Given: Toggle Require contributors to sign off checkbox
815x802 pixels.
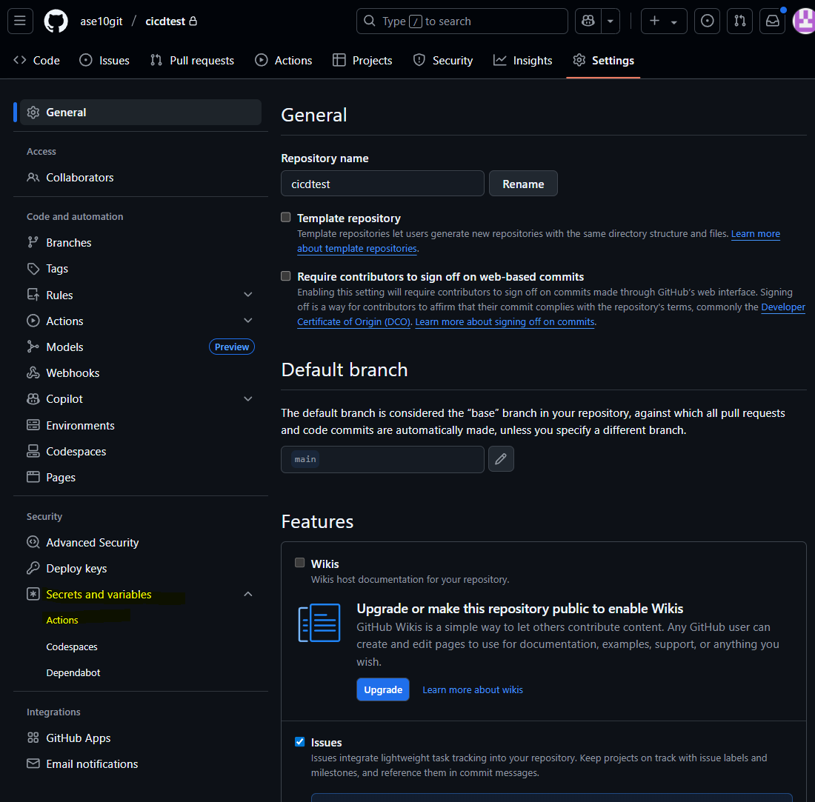Looking at the screenshot, I should (x=286, y=275).
